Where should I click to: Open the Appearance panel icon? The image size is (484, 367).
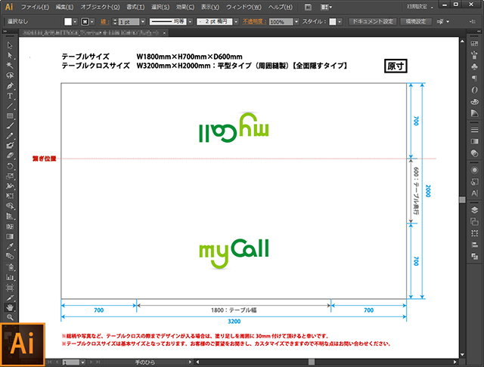click(x=474, y=170)
